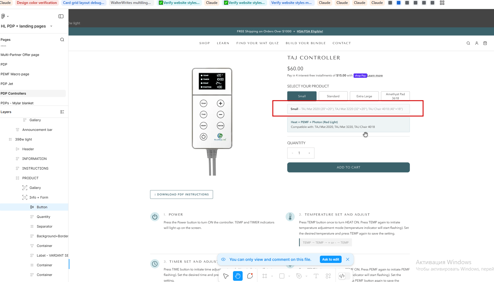
Task: Follow the shop Pay Learn more link
Action: (x=375, y=76)
